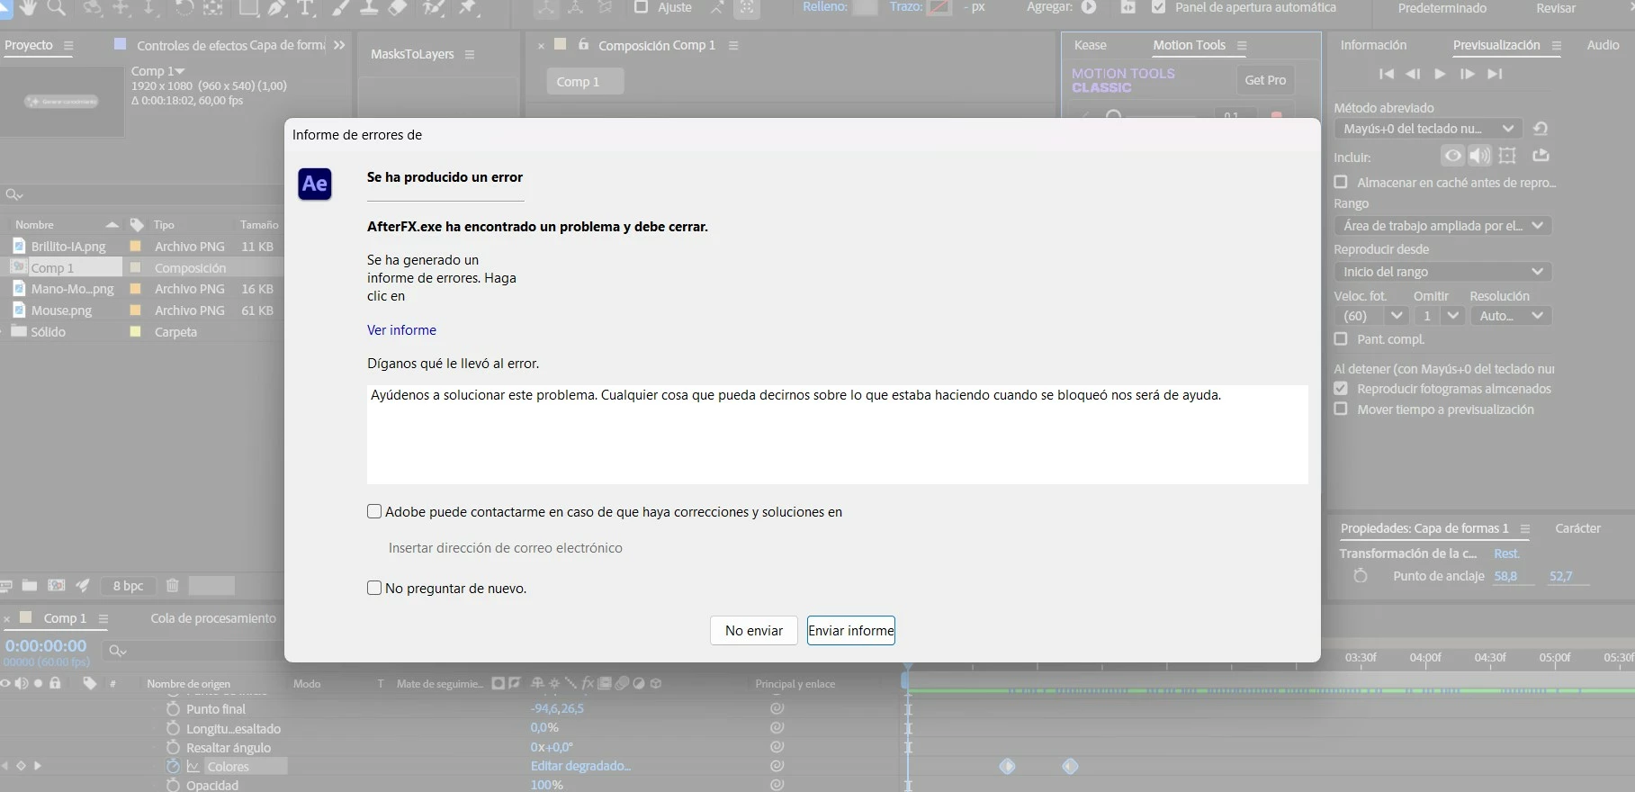1635x792 pixels.
Task: Step forward one frame in Previsualización
Action: click(x=1468, y=74)
